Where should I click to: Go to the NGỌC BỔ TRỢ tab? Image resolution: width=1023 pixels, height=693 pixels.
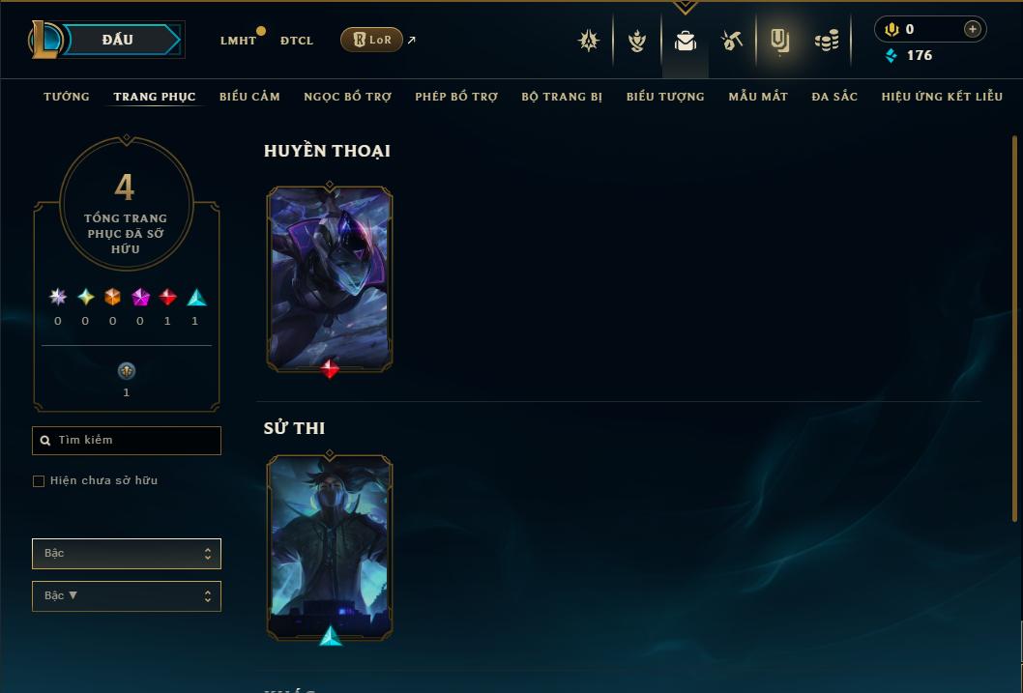click(348, 97)
